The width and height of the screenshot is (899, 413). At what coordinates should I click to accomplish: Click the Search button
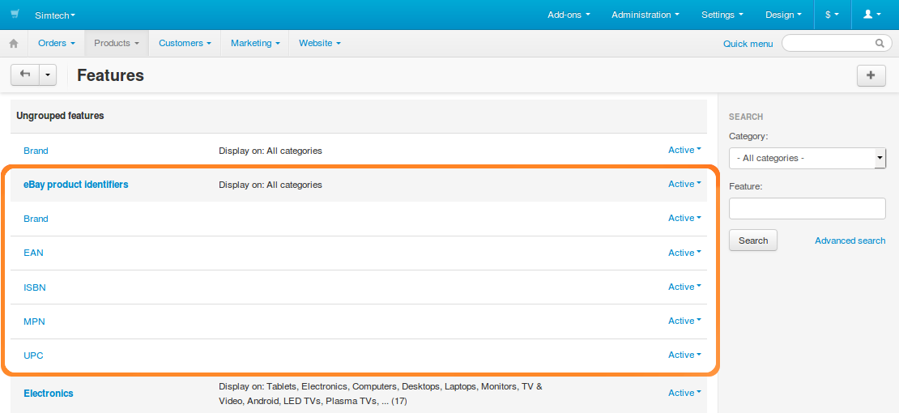[x=752, y=241]
